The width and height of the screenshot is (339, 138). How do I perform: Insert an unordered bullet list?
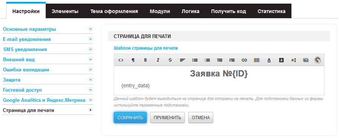pyautogui.click(x=195, y=60)
